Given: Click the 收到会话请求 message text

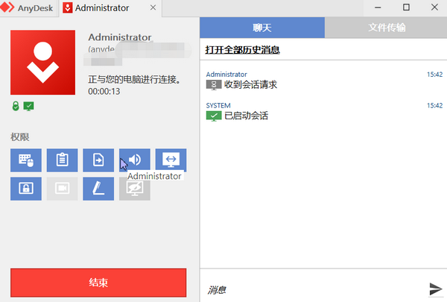Looking at the screenshot, I should tap(250, 84).
